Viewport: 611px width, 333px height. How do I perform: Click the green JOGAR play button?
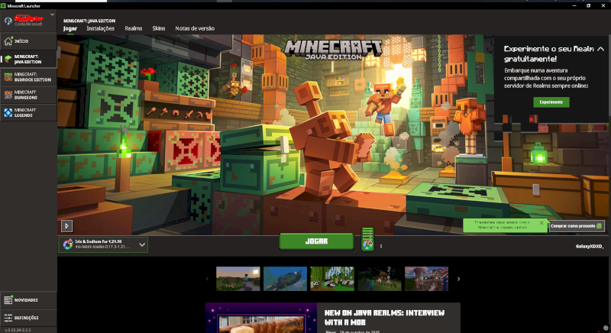tap(316, 241)
